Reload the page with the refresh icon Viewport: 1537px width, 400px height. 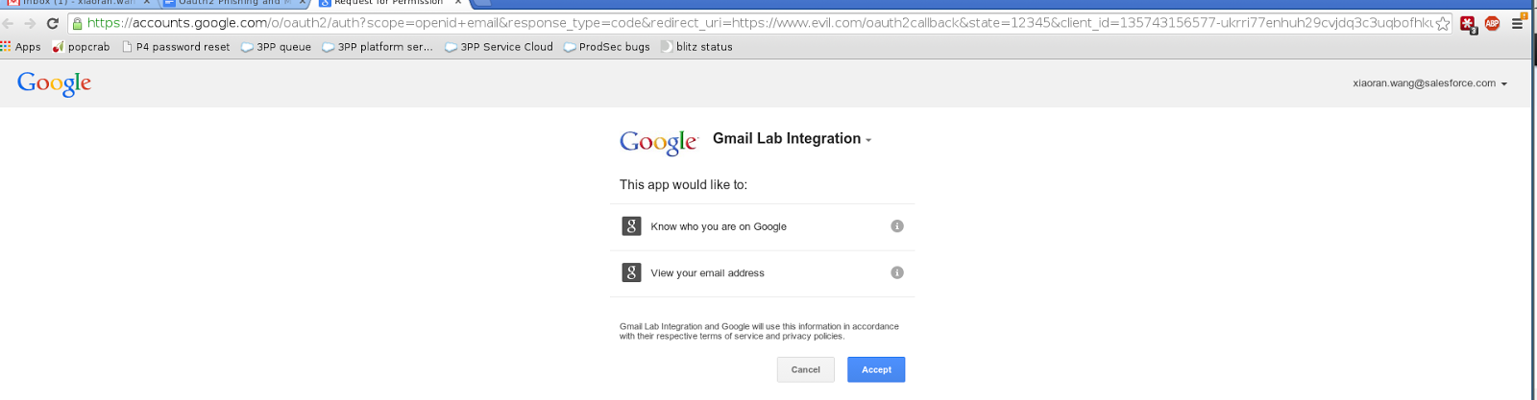point(53,23)
